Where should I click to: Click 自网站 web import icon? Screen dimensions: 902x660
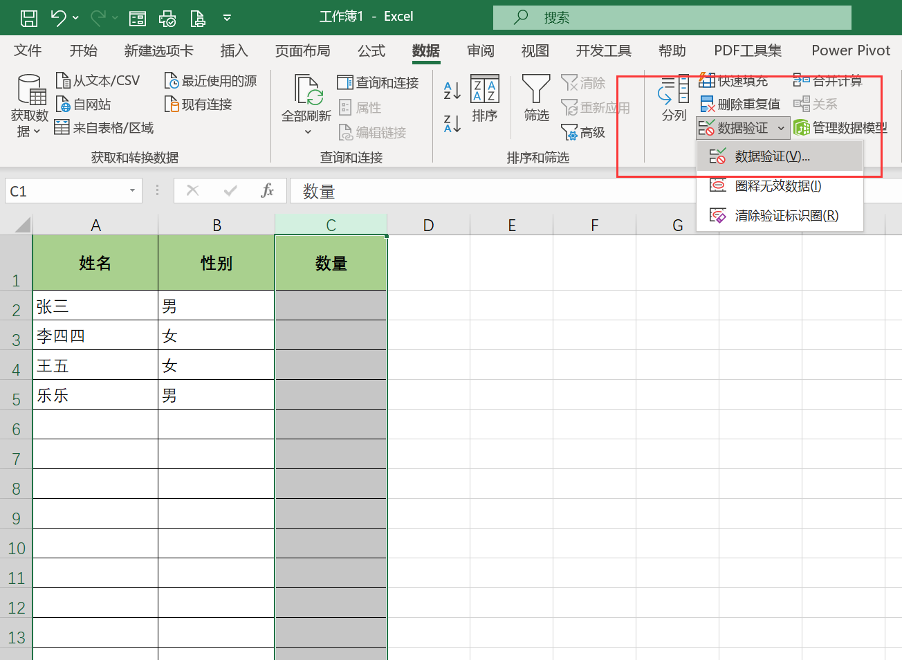pyautogui.click(x=63, y=104)
